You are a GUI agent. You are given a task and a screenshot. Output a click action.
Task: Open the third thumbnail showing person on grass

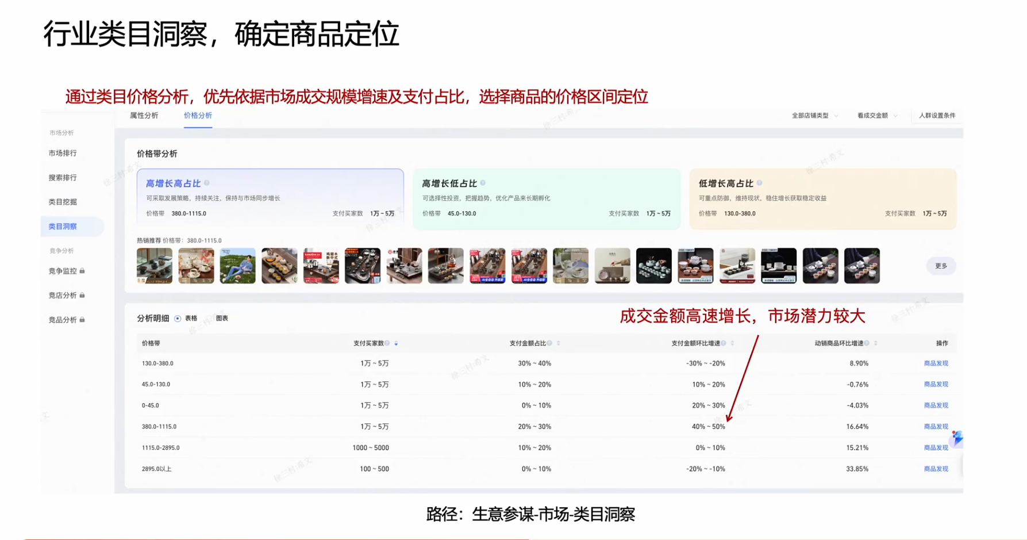point(238,266)
